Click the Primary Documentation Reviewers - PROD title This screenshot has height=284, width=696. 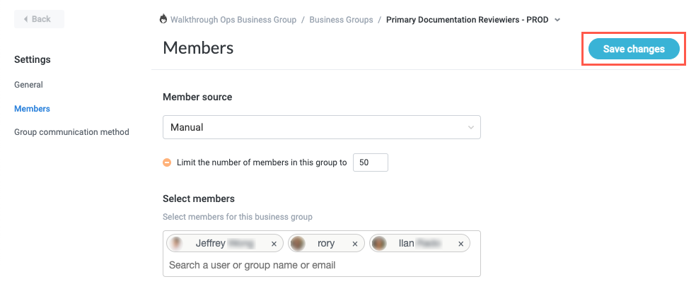click(467, 20)
